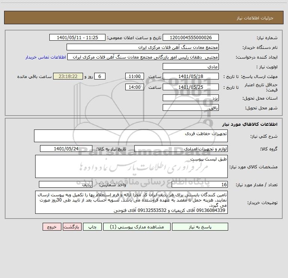
Task: Click response deadline time 11:00
Action: (134, 76)
